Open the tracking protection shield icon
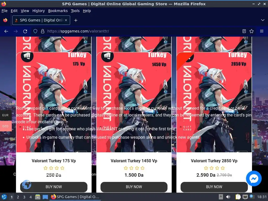Screen dimensions: 268x201 click(x=35, y=31)
